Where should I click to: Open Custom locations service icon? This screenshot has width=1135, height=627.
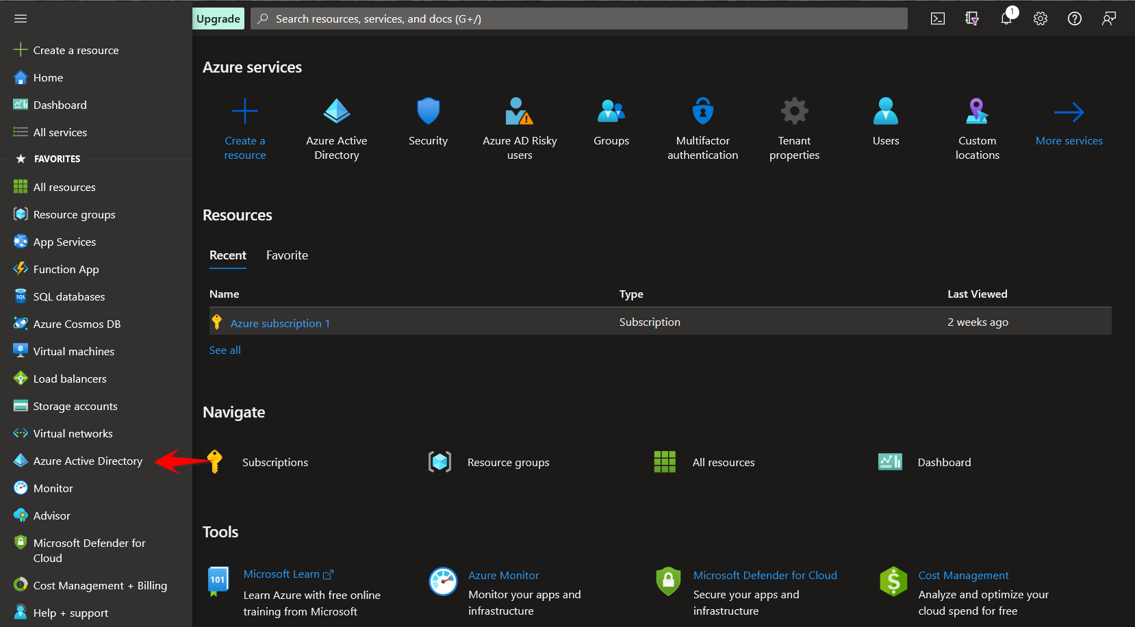(x=978, y=111)
